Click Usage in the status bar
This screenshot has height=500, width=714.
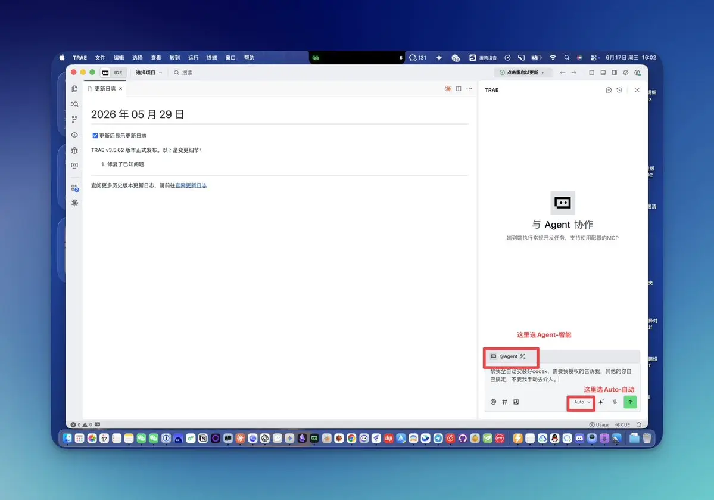pos(599,425)
